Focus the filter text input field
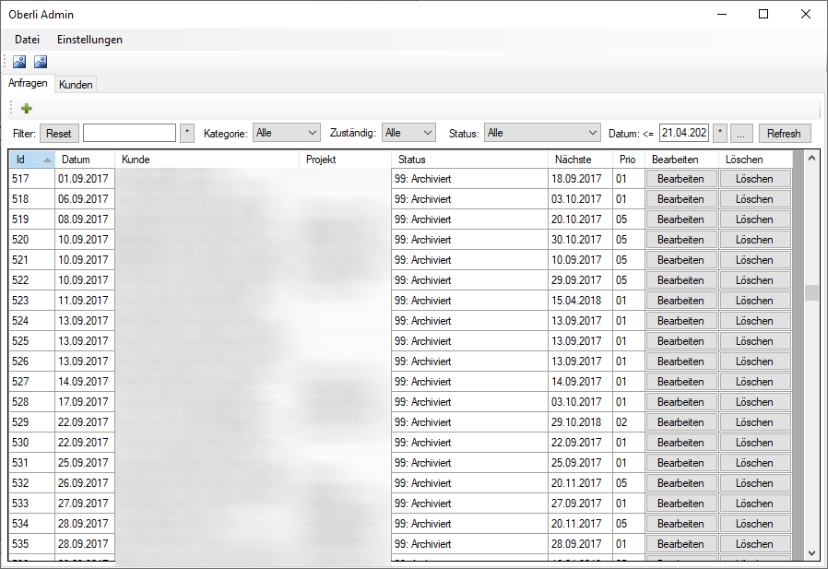 (129, 133)
